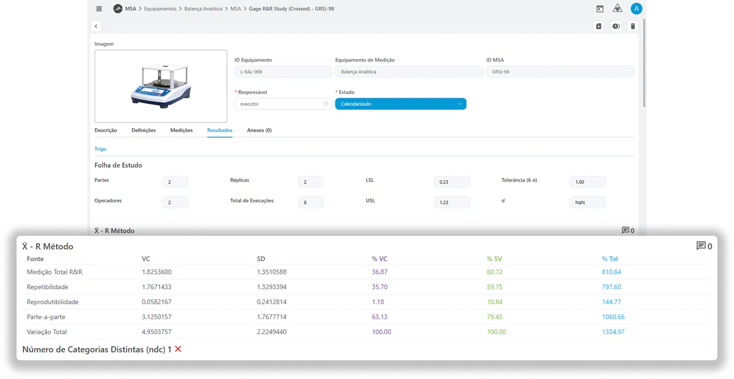The width and height of the screenshot is (734, 379).
Task: Click the "% Tol" column header
Action: pos(610,259)
